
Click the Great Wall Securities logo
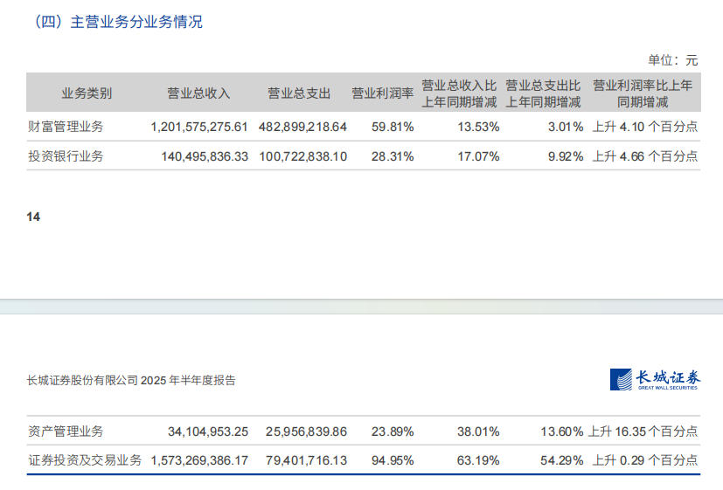click(655, 380)
